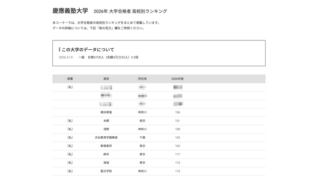Select the 麻布 school name
The height and width of the screenshot is (179, 319).
click(106, 154)
